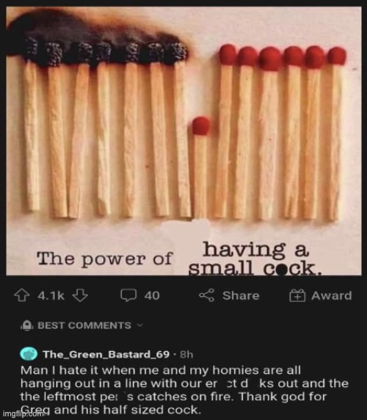Open The_Green_Bastard_69 username link

click(x=106, y=354)
